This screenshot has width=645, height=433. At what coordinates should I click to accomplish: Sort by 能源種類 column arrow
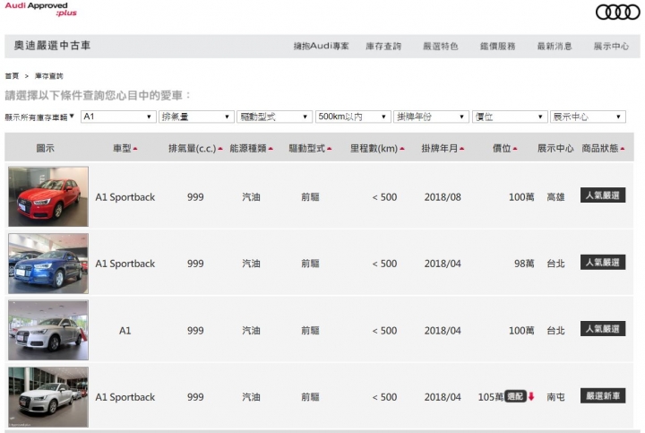[271, 149]
